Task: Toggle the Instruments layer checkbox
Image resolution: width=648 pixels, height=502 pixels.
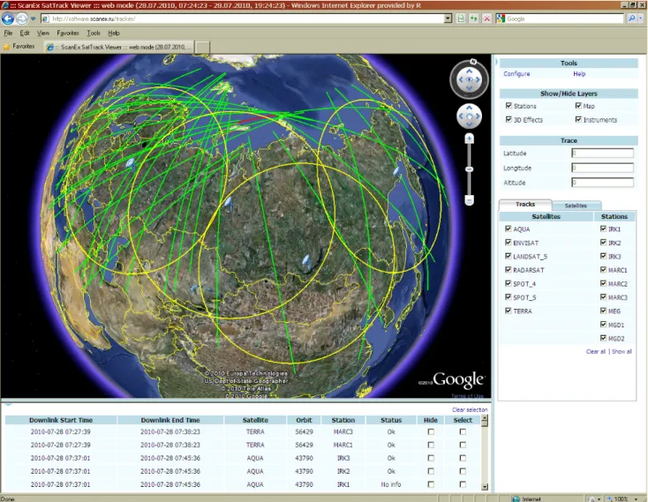Action: click(578, 119)
